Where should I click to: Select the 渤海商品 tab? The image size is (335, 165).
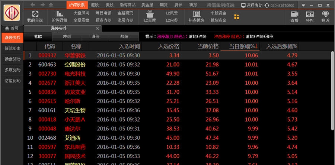pyautogui.click(x=128, y=5)
